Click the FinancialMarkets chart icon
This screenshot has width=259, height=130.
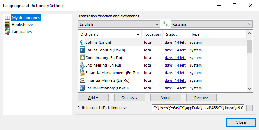(82, 80)
